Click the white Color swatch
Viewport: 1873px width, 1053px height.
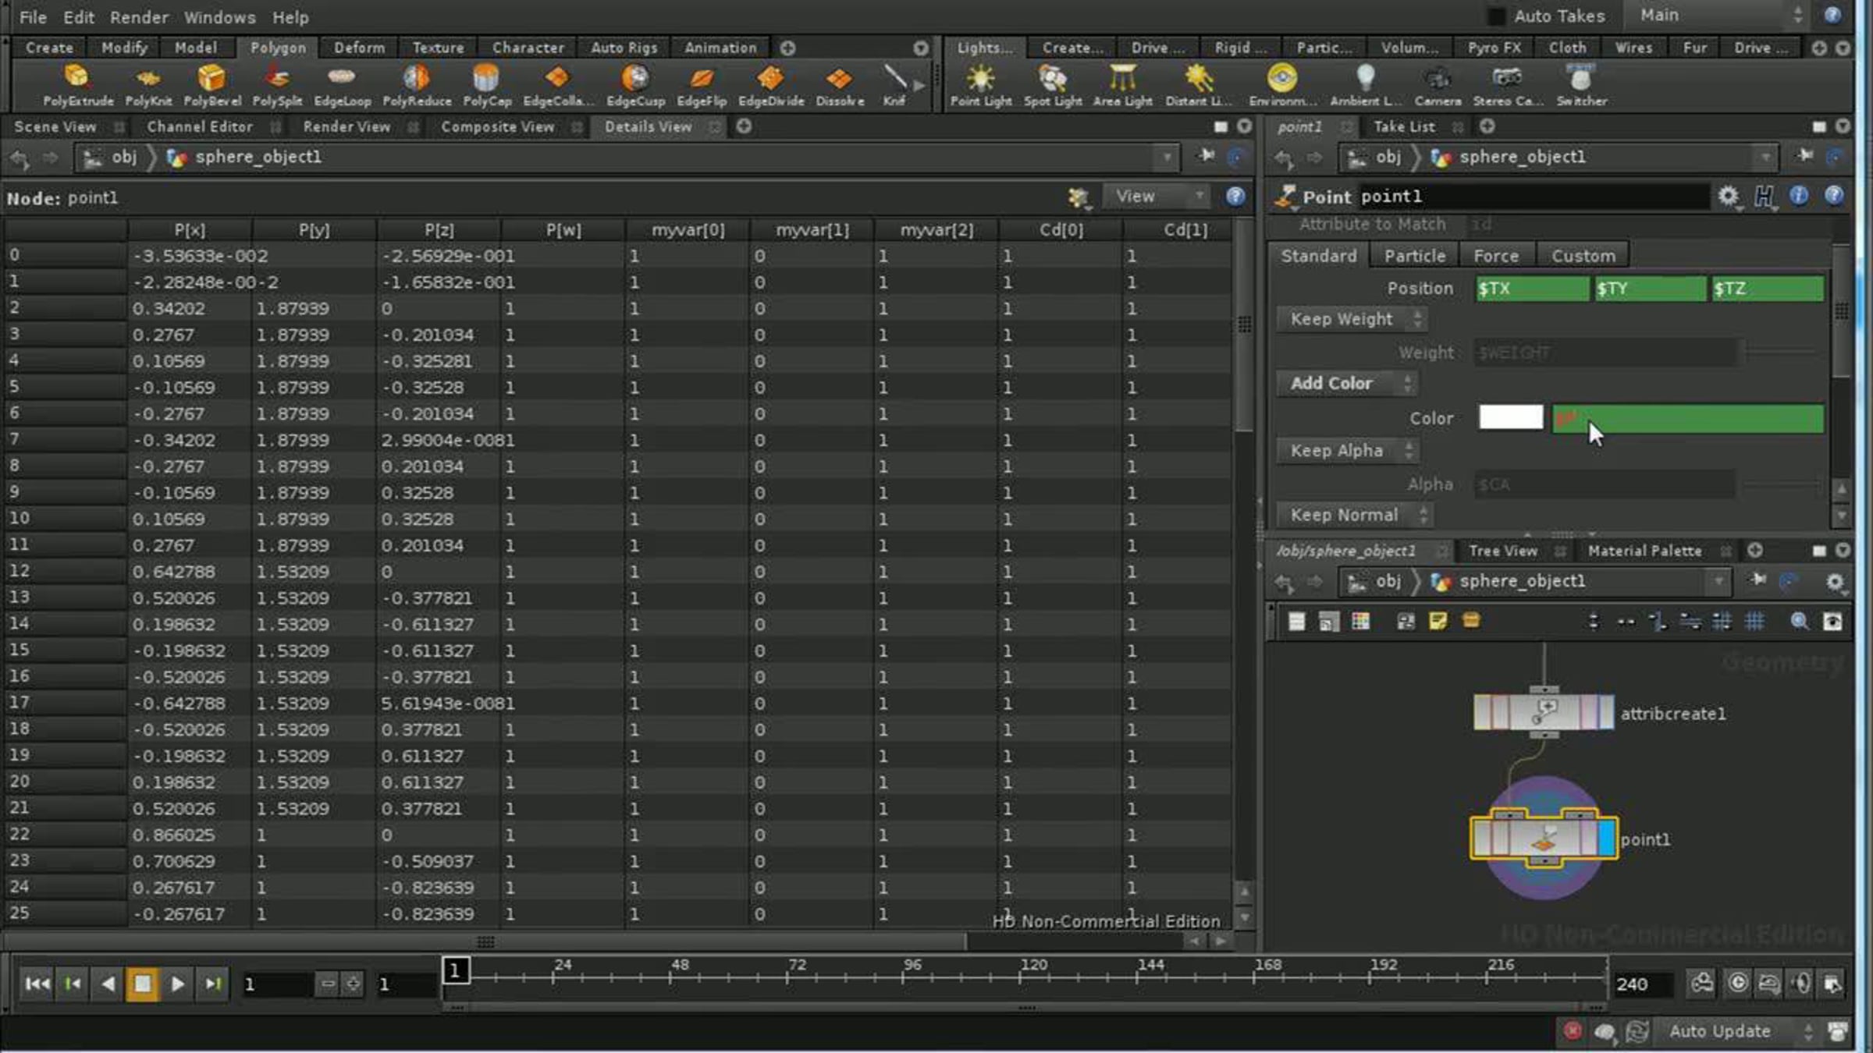click(x=1510, y=417)
